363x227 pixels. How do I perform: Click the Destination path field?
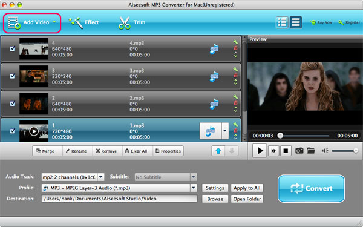[119, 199]
